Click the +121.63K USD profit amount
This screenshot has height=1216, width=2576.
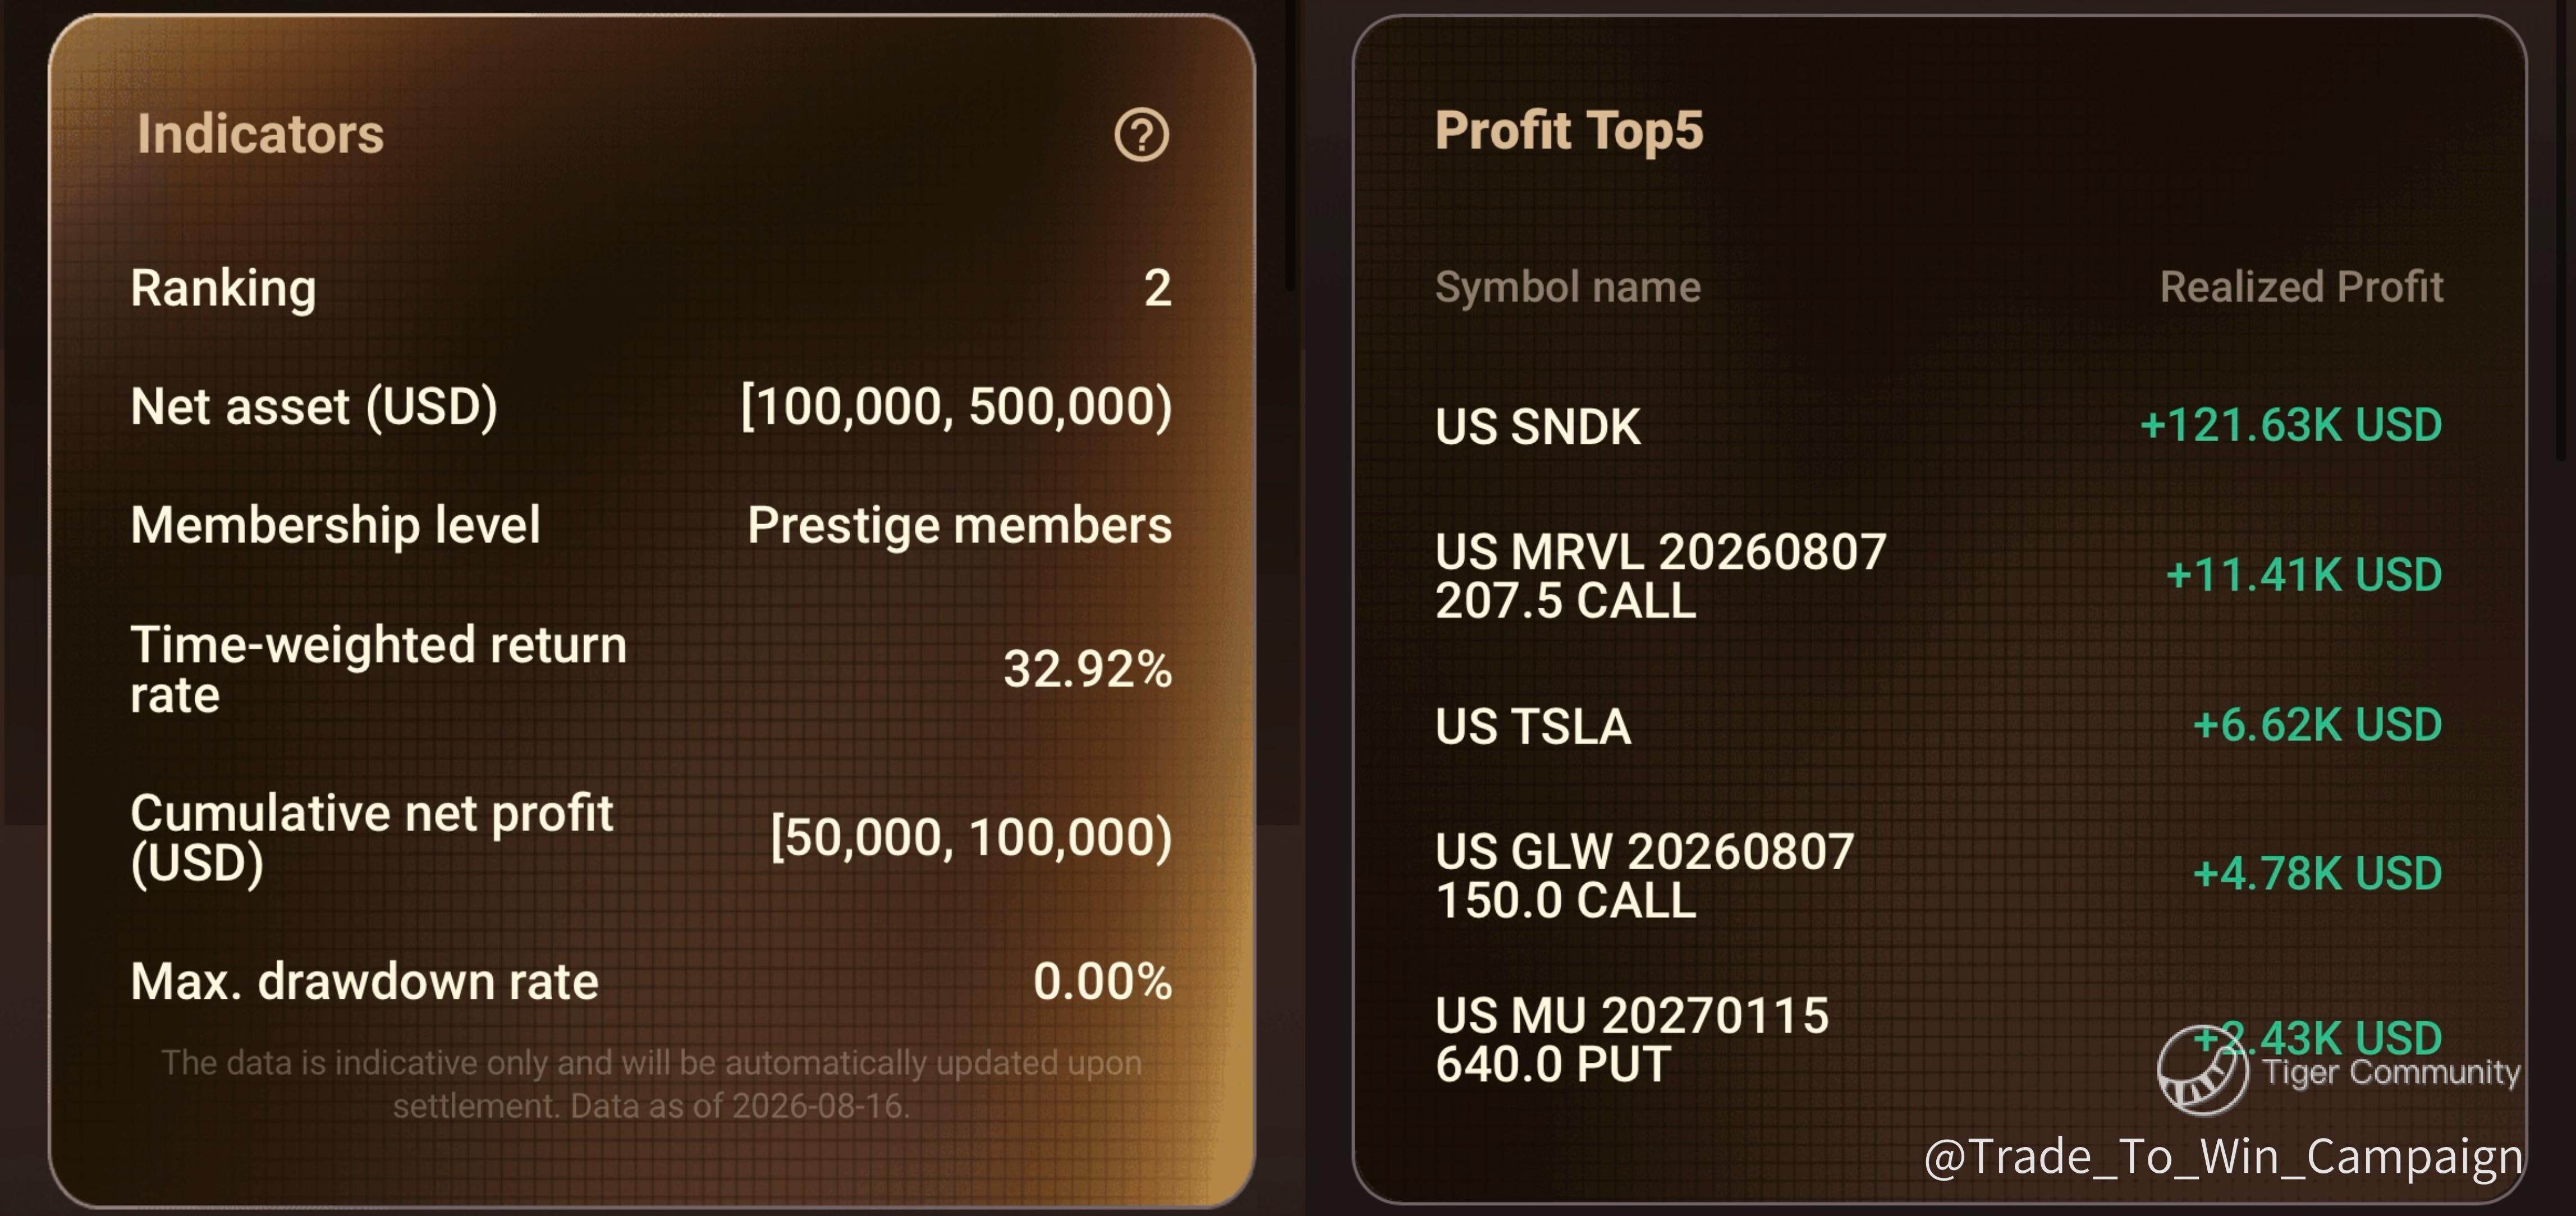[x=2290, y=426]
